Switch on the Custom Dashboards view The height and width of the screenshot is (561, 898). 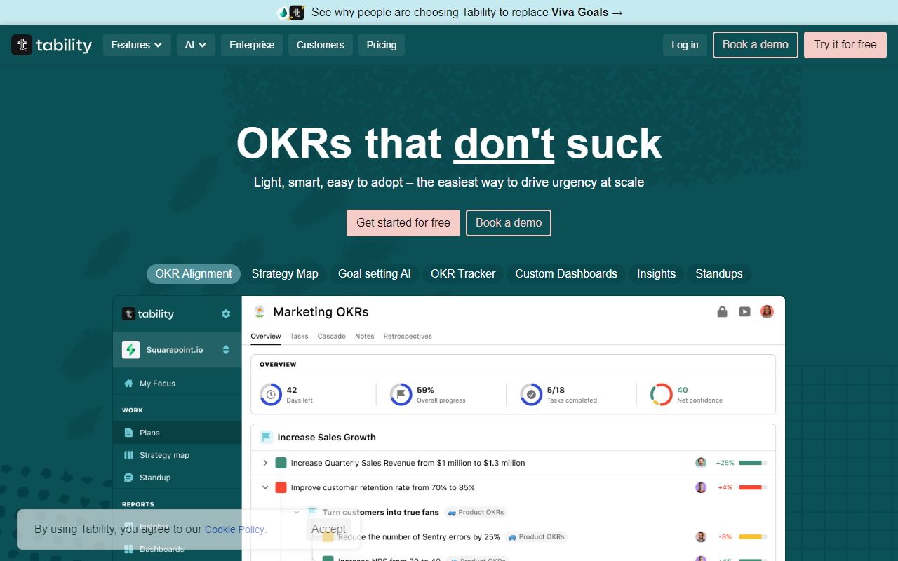[x=565, y=273]
